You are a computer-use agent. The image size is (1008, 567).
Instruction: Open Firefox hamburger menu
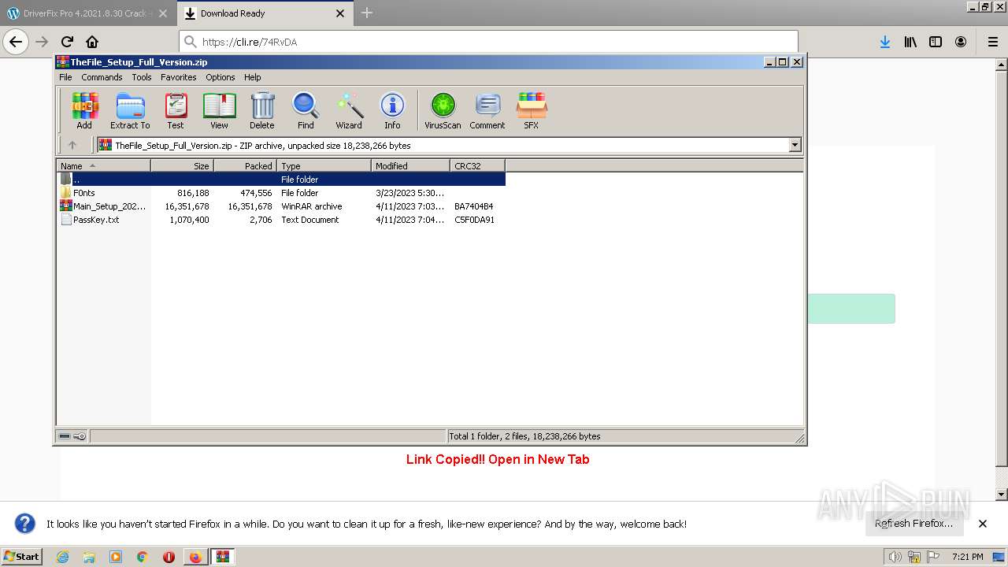[x=992, y=42]
